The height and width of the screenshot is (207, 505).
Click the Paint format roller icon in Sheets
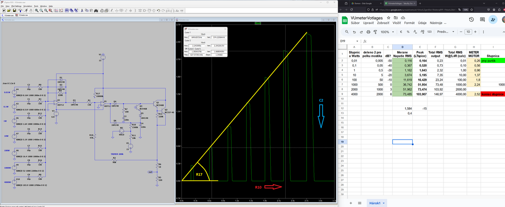click(x=375, y=32)
